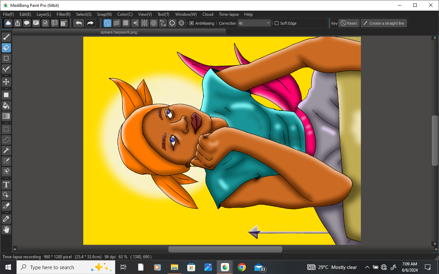Select the Brush tool
The width and height of the screenshot is (439, 274).
6,37
